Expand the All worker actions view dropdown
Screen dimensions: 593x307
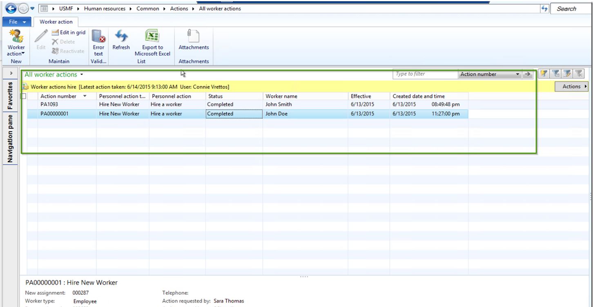(x=82, y=75)
